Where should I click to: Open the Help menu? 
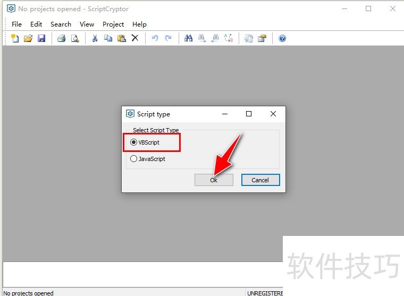coord(139,24)
